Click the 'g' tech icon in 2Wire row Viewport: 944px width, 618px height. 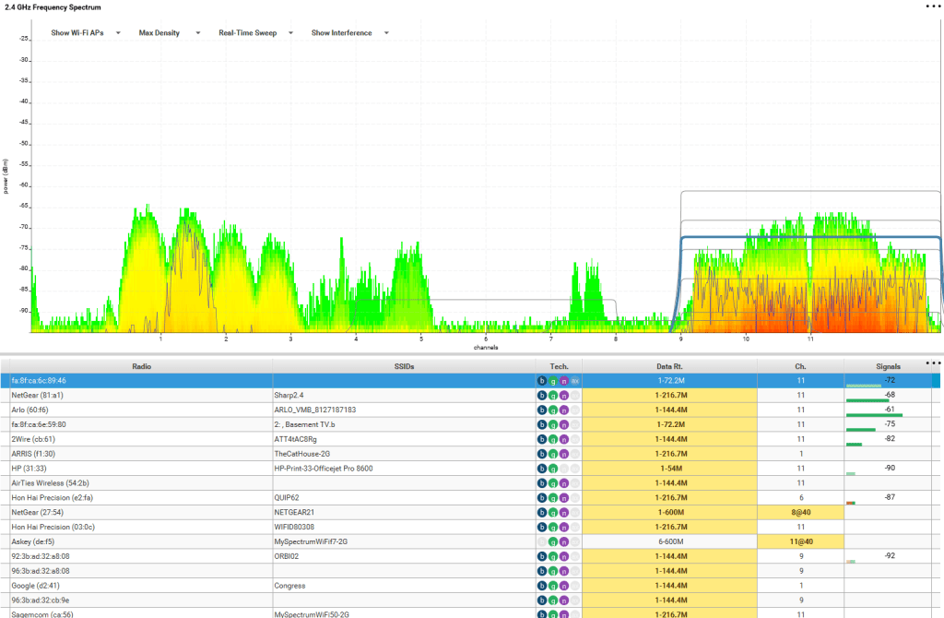(553, 439)
